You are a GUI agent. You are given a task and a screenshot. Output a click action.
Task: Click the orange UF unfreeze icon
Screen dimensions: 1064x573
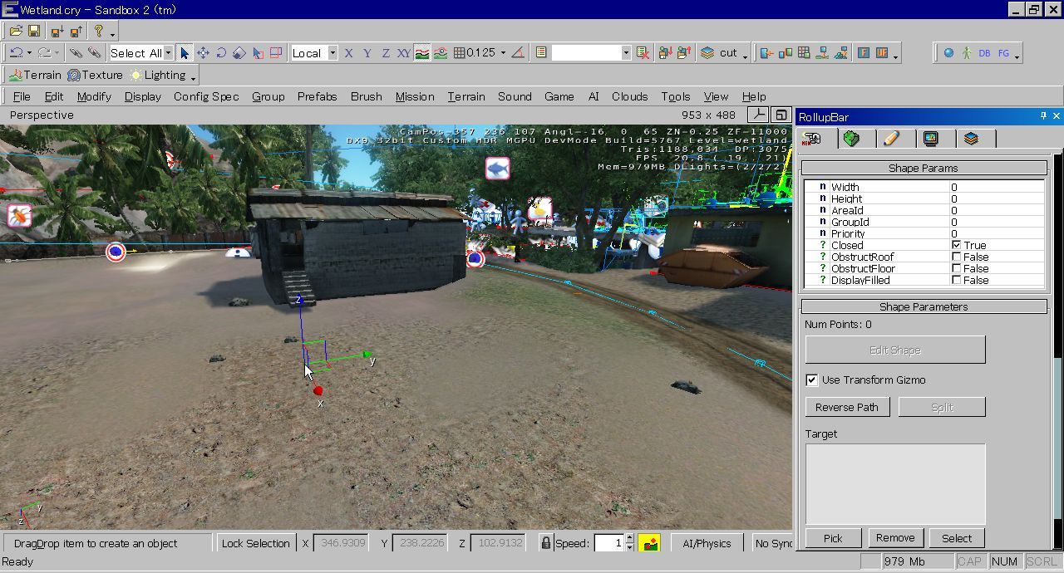point(882,52)
